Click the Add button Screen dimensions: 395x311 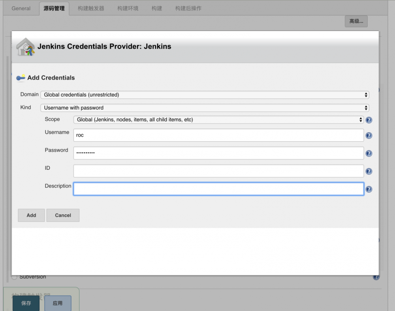pyautogui.click(x=31, y=215)
